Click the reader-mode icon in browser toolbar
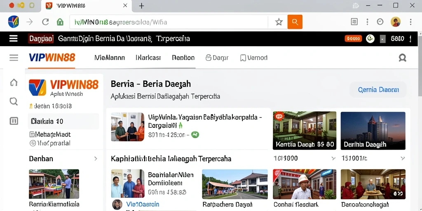The image size is (422, 211). [354, 22]
